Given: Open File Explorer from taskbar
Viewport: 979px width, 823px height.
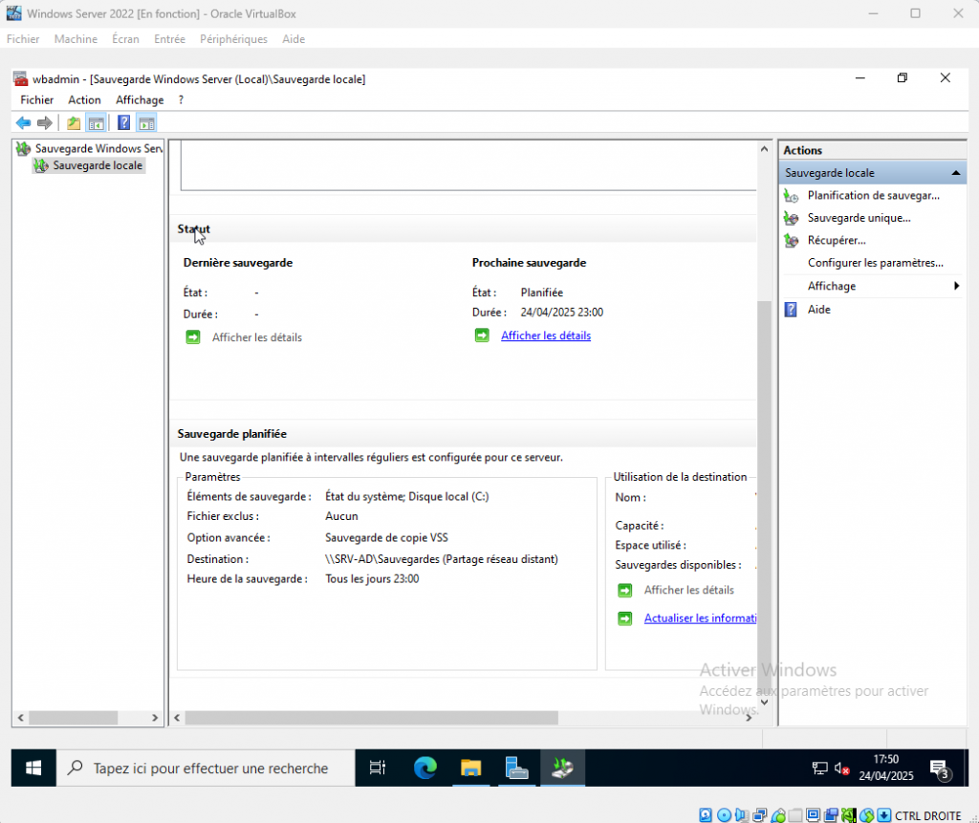Looking at the screenshot, I should [x=470, y=768].
